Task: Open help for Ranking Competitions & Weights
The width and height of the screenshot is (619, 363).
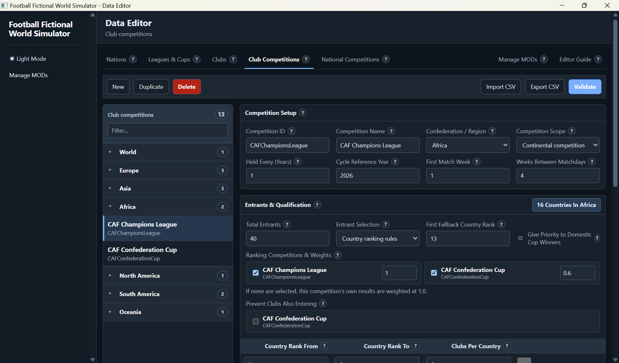Action: [338, 255]
